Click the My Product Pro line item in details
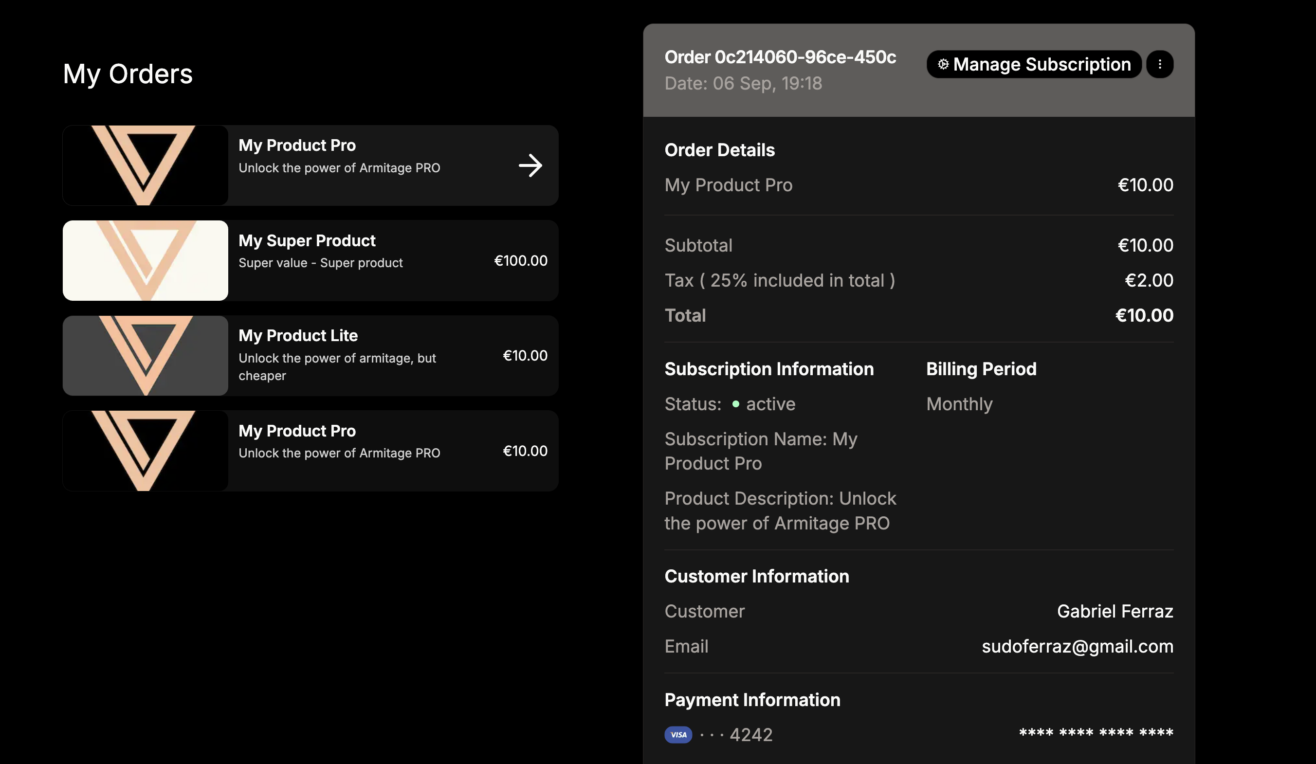 pyautogui.click(x=729, y=185)
